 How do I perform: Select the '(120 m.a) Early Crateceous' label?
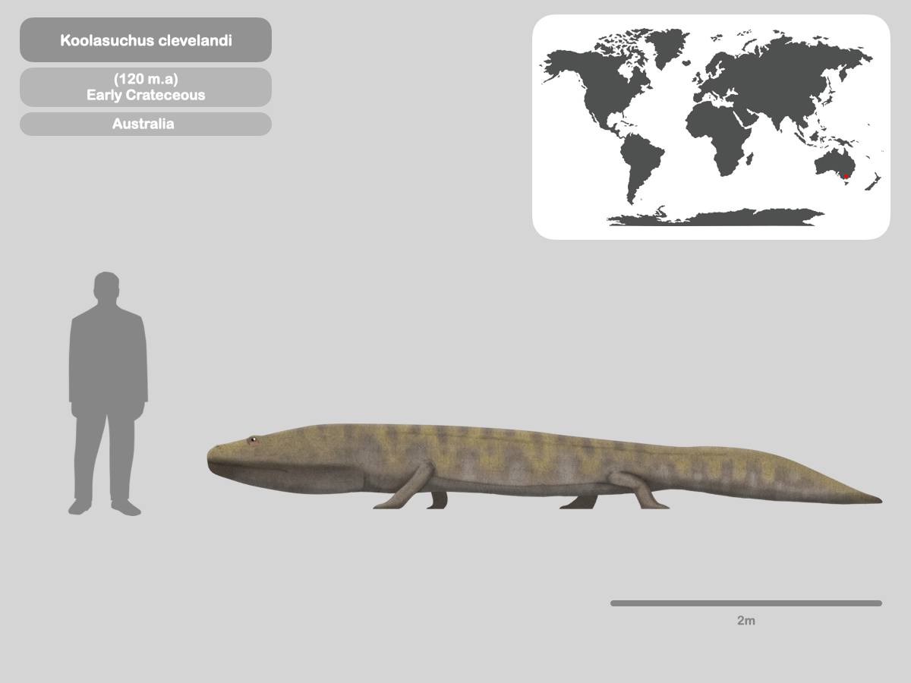tap(146, 87)
